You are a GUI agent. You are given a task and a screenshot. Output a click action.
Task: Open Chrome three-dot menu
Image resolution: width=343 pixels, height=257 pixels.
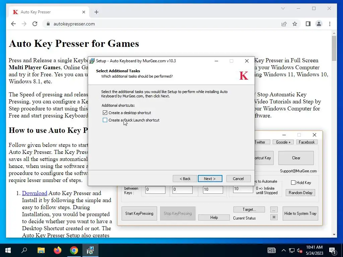point(330,24)
